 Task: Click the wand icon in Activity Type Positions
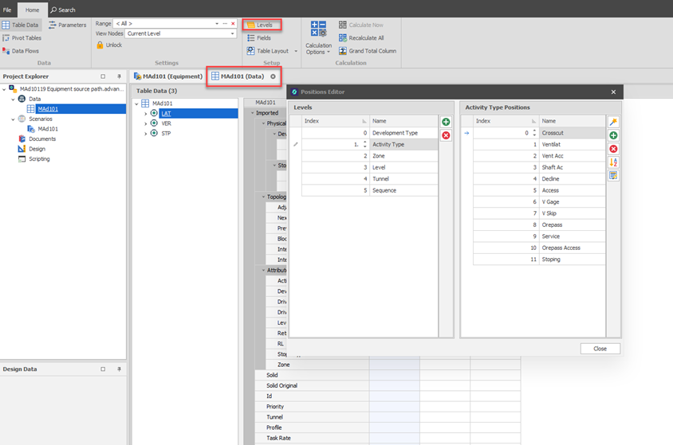613,122
